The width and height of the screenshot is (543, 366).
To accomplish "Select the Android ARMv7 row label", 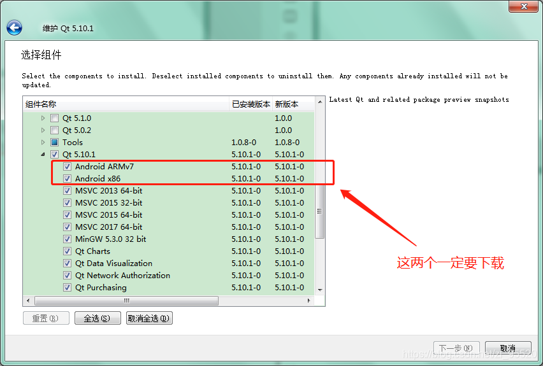I will pos(105,167).
